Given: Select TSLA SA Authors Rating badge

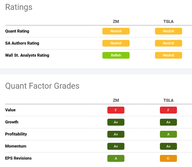Looking at the screenshot, I should 168,43.
